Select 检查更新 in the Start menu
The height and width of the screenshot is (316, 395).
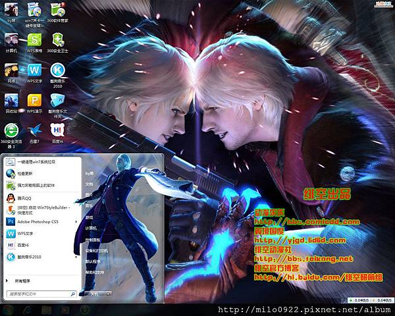42,173
